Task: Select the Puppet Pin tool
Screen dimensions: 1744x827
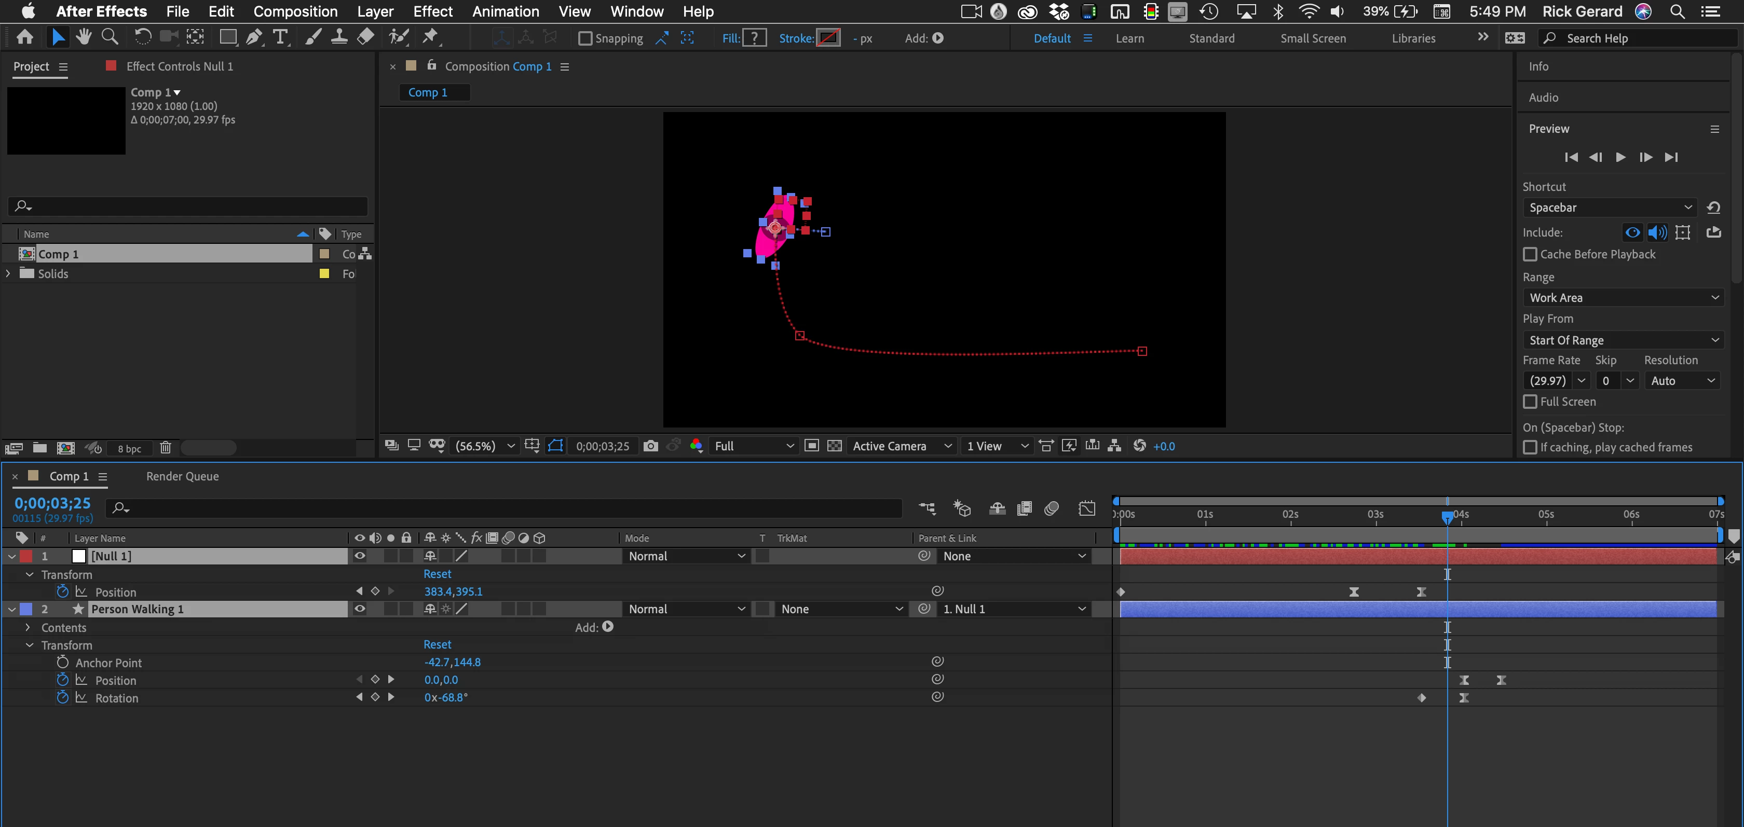Action: point(430,37)
